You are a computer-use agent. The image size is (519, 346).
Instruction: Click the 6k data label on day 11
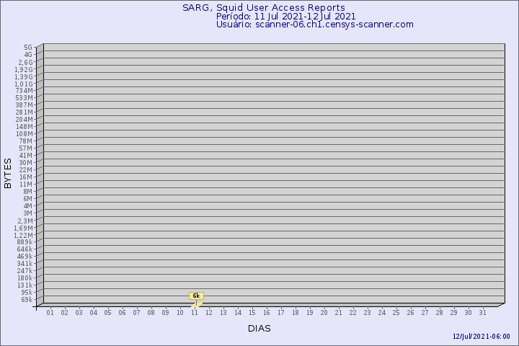pos(196,296)
